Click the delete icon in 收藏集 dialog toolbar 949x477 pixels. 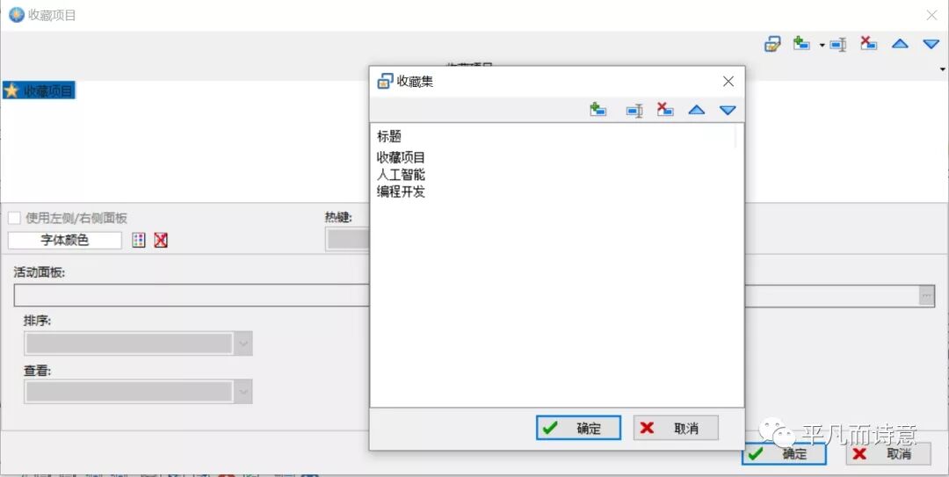pos(665,110)
